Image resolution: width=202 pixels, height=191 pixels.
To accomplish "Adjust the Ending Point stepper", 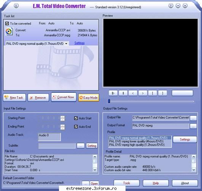I will click(62, 127).
